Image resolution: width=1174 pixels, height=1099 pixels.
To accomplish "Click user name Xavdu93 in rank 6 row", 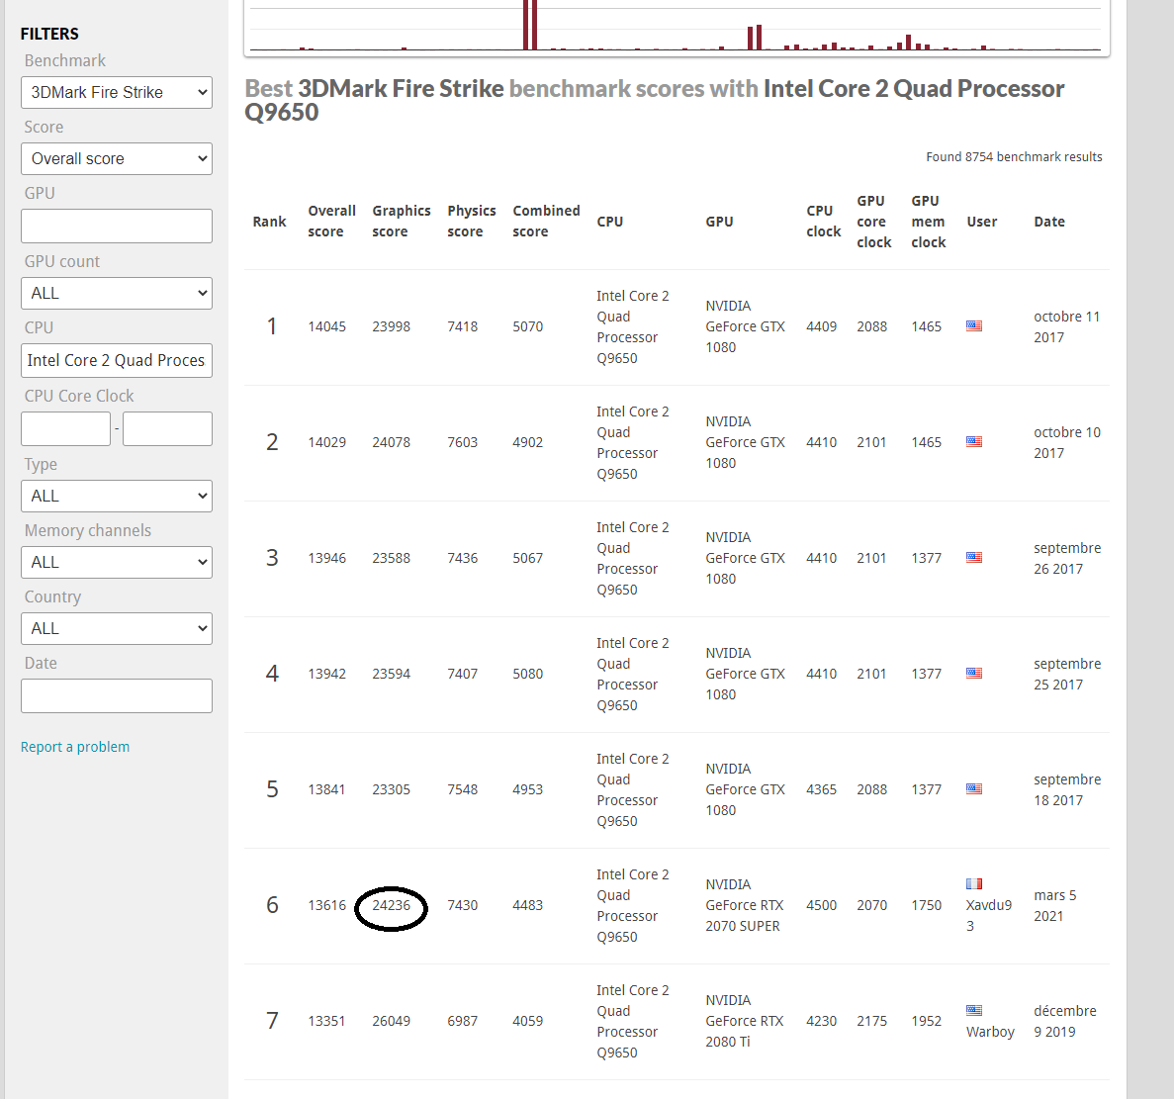I will pos(988,916).
